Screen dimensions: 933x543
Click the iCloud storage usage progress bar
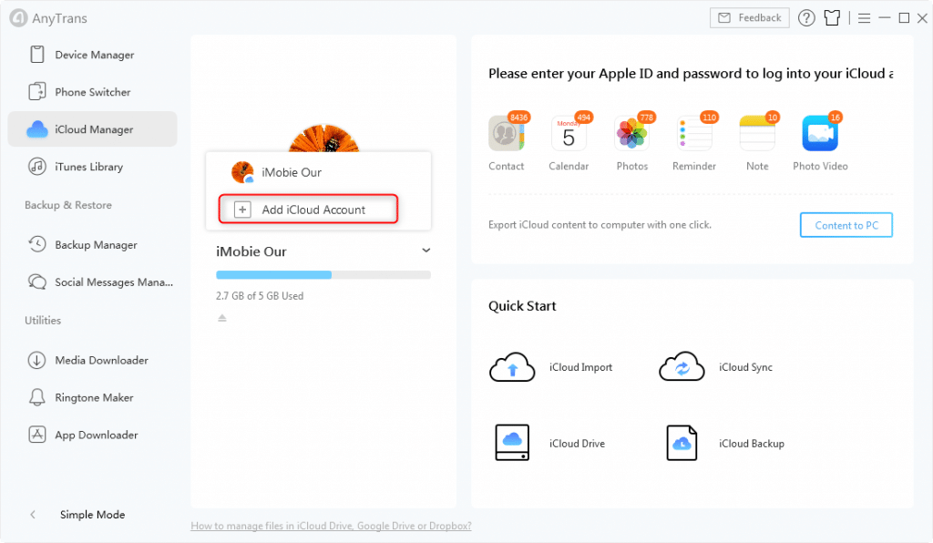pos(323,275)
